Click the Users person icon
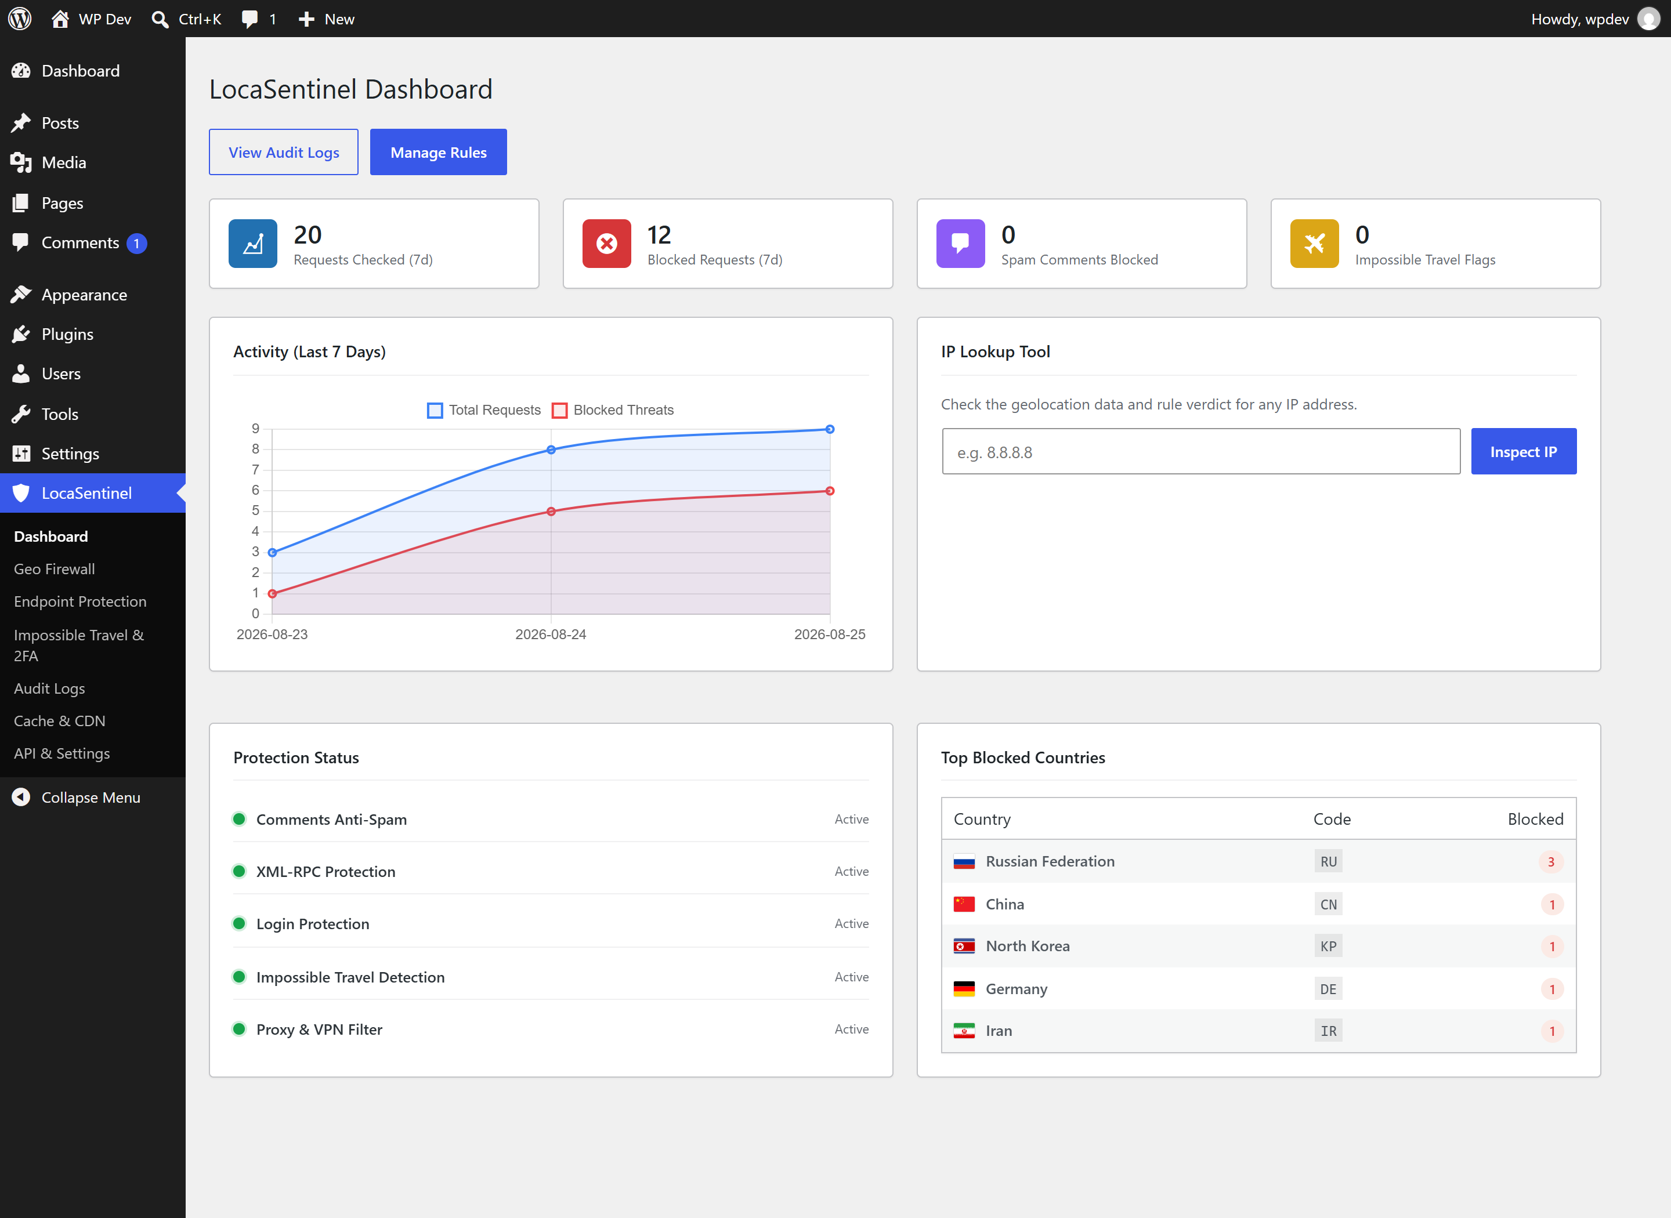Screen dimensions: 1671x1218 point(21,374)
